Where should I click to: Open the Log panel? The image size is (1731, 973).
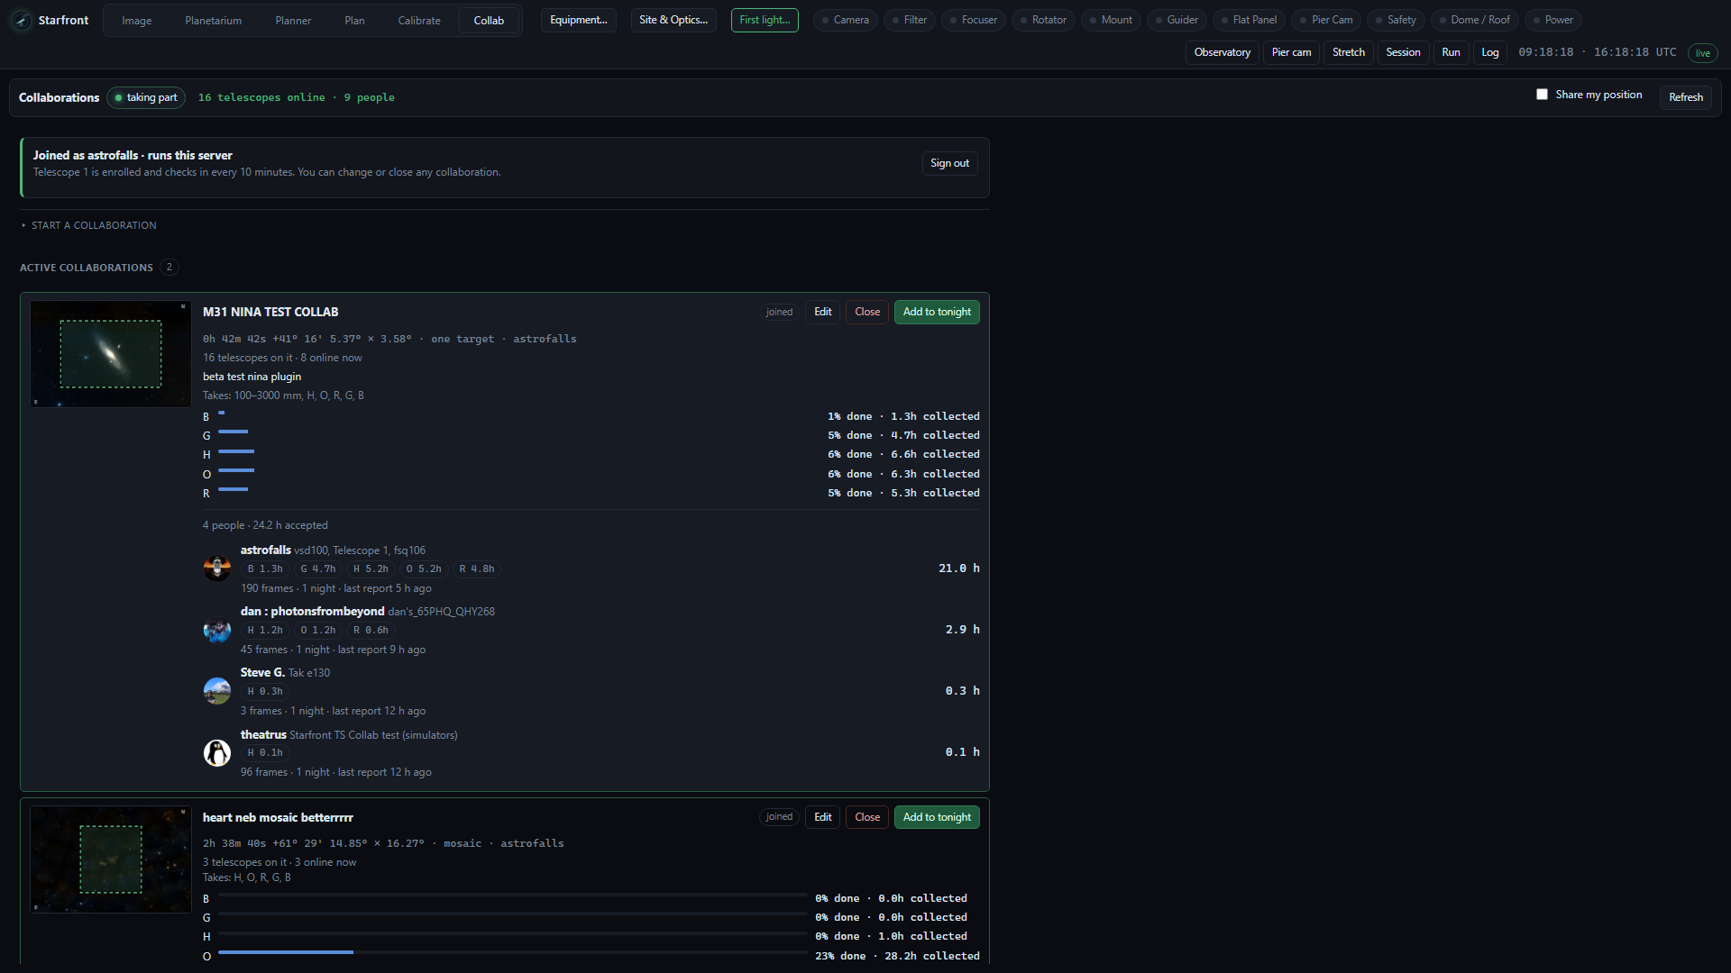point(1489,52)
